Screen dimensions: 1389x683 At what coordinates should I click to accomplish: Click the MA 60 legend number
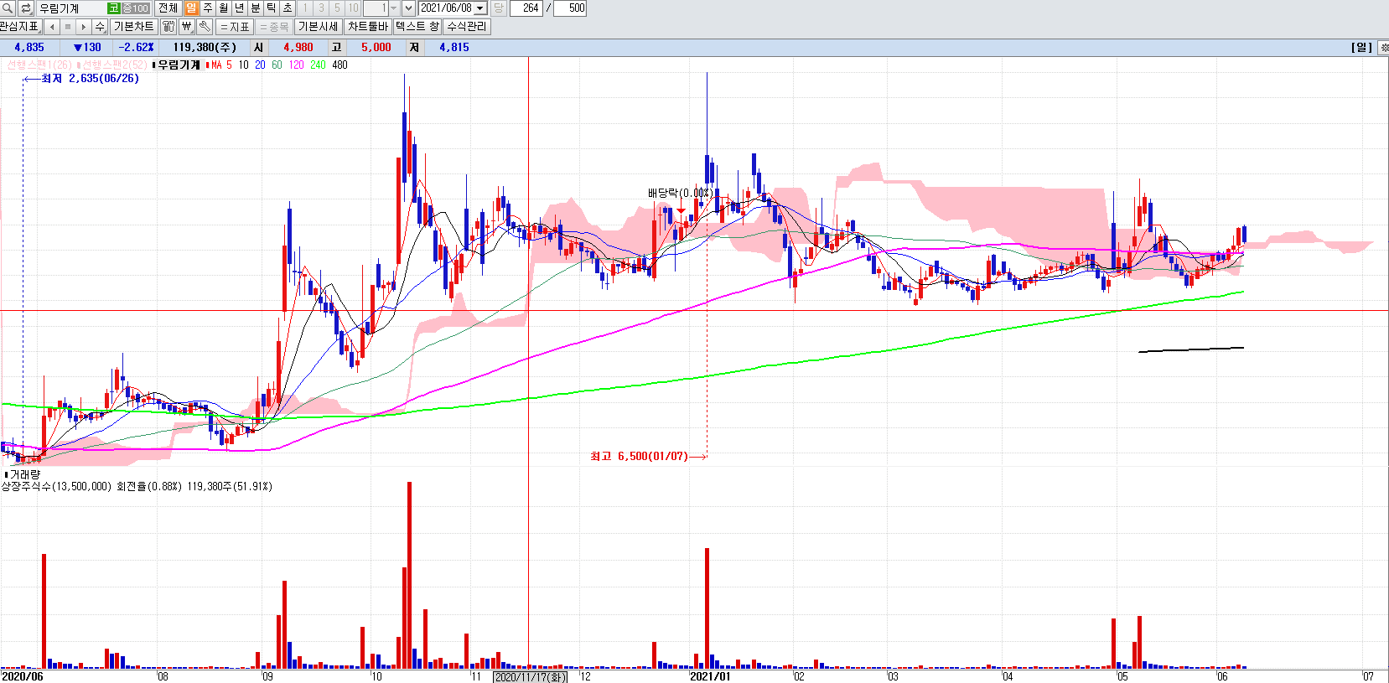[x=277, y=65]
